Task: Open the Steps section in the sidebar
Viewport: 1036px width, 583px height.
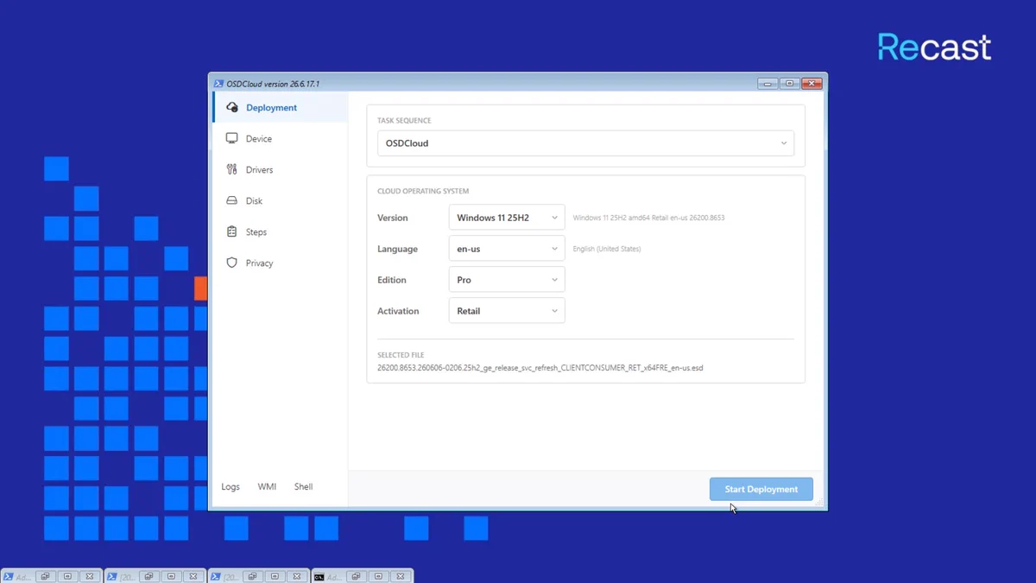Action: (280, 232)
